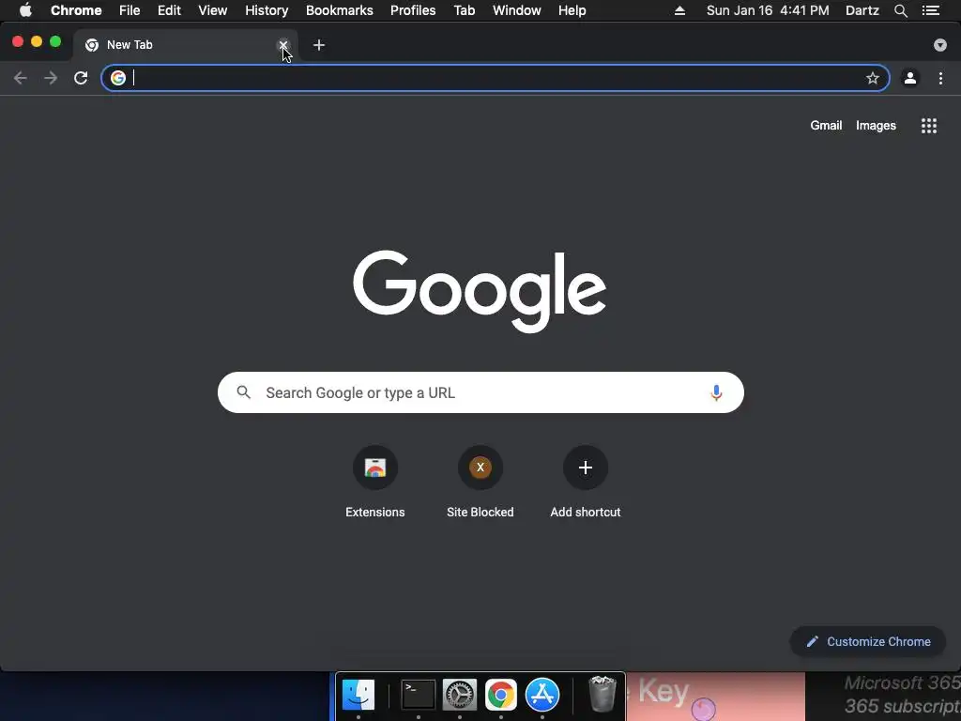Open Chrome from the Dock
This screenshot has height=721, width=961.
[x=501, y=695]
